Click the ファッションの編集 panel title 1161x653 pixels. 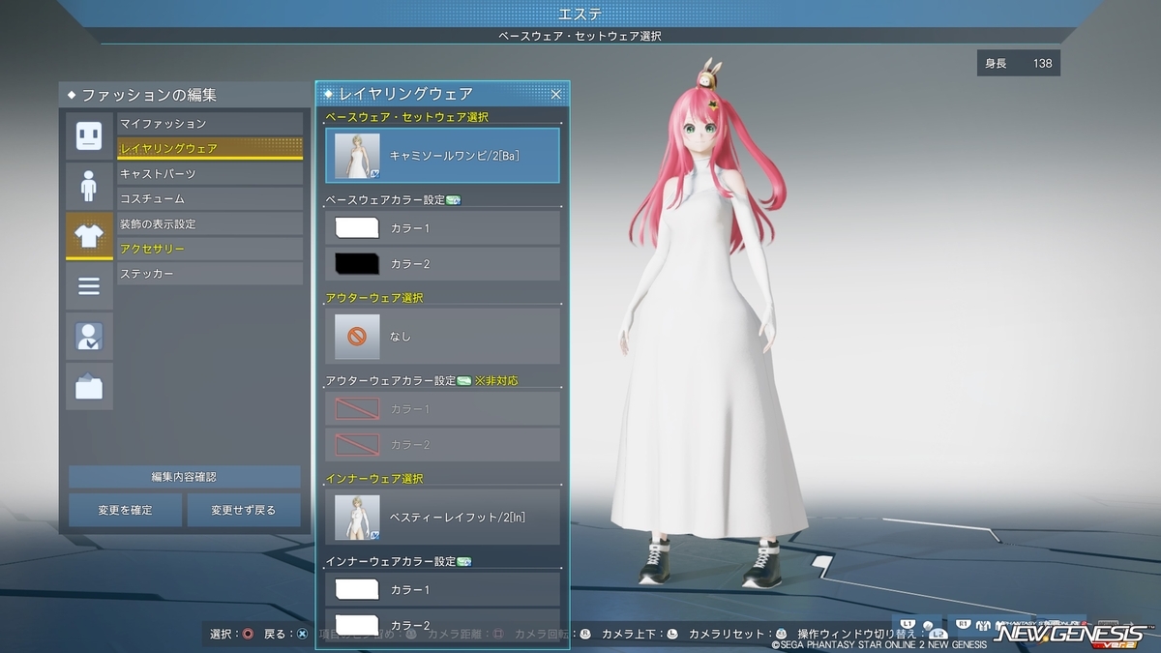[149, 95]
